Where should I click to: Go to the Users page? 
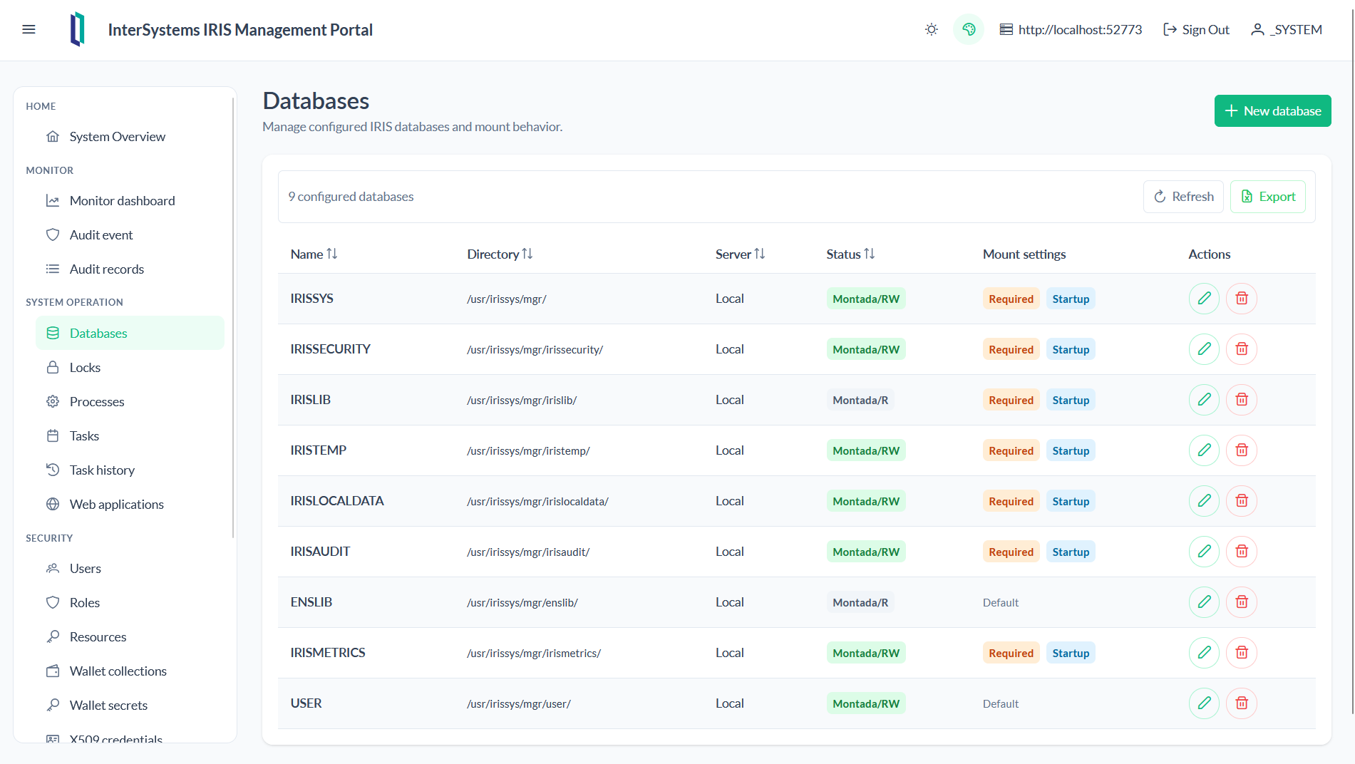[130, 568]
